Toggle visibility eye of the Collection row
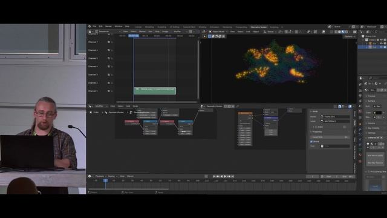 pyautogui.click(x=382, y=39)
